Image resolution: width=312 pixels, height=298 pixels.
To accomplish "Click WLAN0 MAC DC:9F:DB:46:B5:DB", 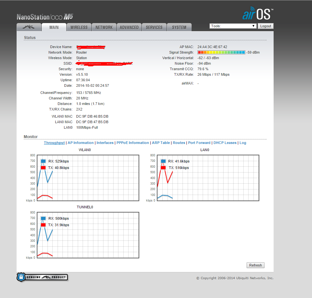I will coord(92,116).
